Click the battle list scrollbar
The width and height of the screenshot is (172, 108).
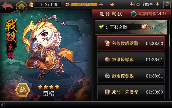click(x=170, y=40)
